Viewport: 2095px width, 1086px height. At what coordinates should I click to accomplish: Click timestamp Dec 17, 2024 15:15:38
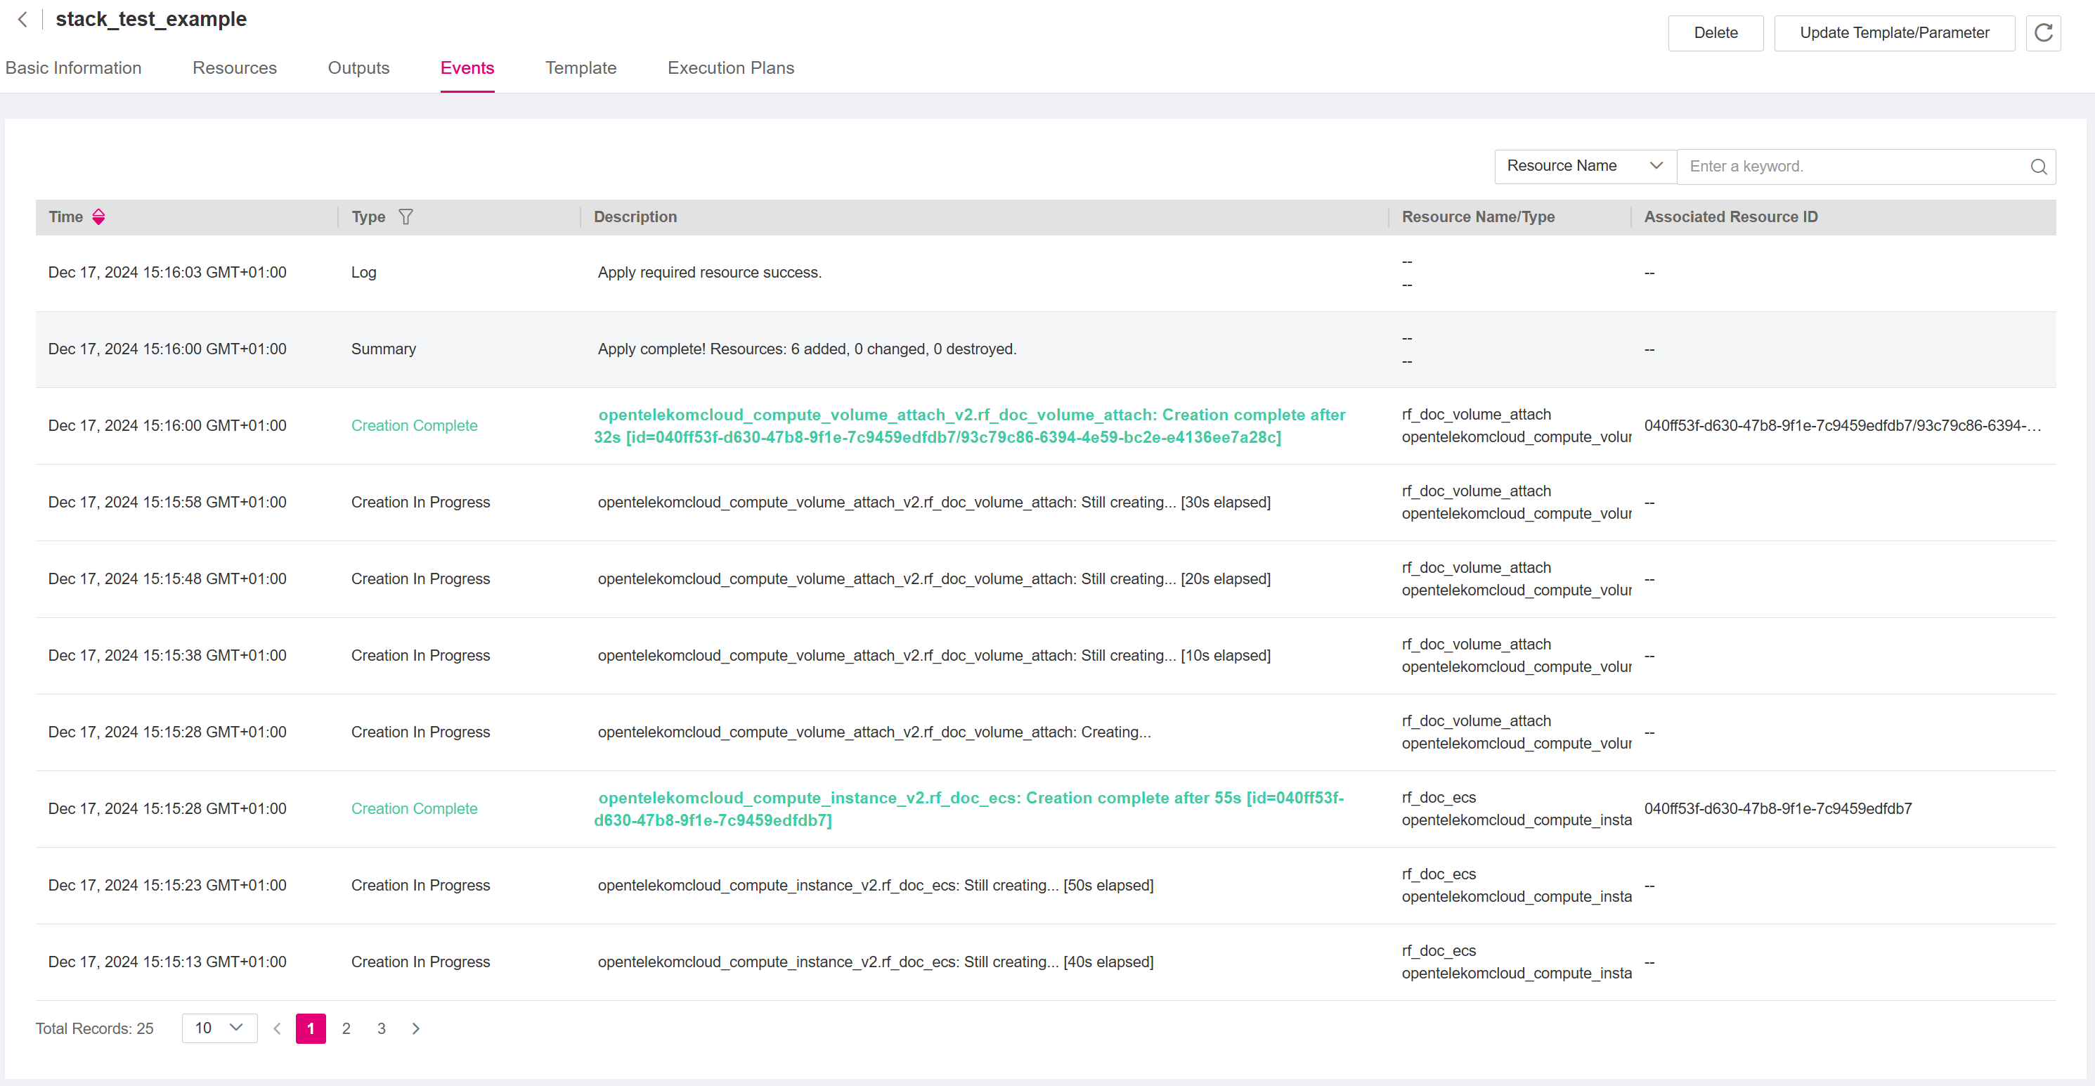click(x=167, y=655)
